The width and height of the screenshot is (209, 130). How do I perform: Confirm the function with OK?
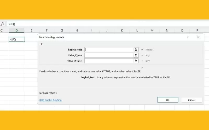tap(168, 100)
